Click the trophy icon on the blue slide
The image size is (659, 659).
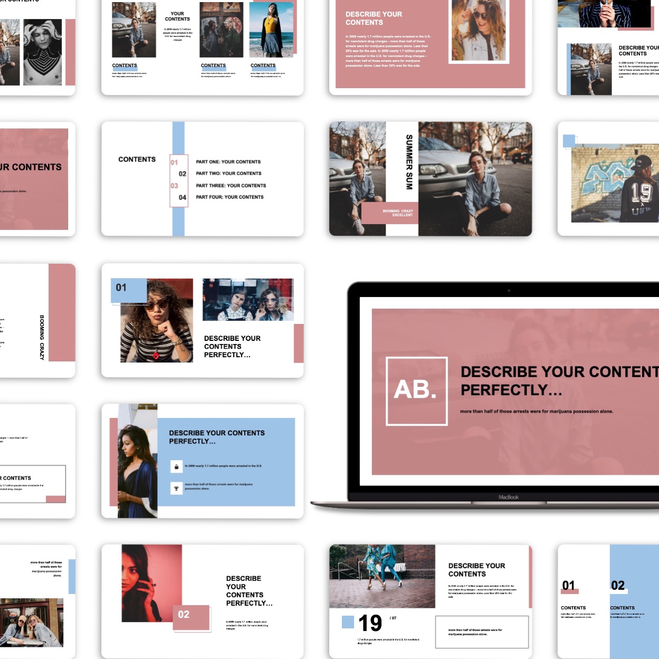tap(177, 488)
